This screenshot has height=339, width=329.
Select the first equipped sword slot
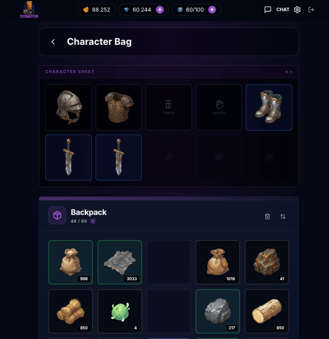69,157
